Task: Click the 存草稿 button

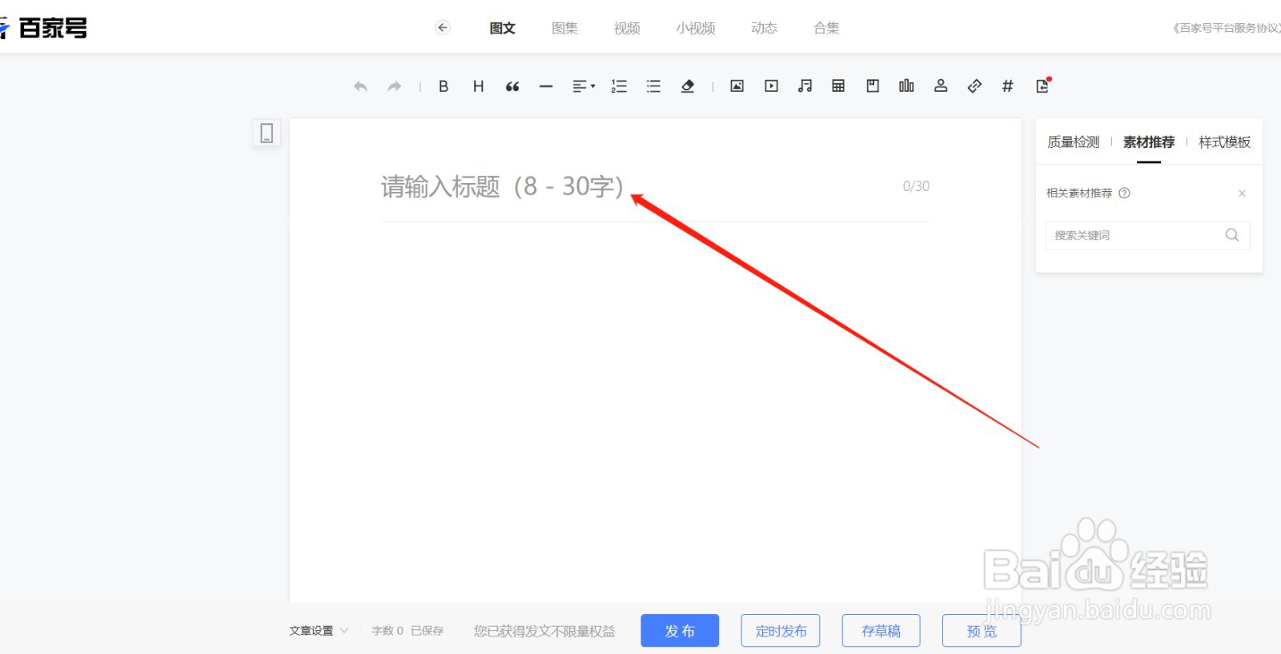Action: [x=881, y=631]
